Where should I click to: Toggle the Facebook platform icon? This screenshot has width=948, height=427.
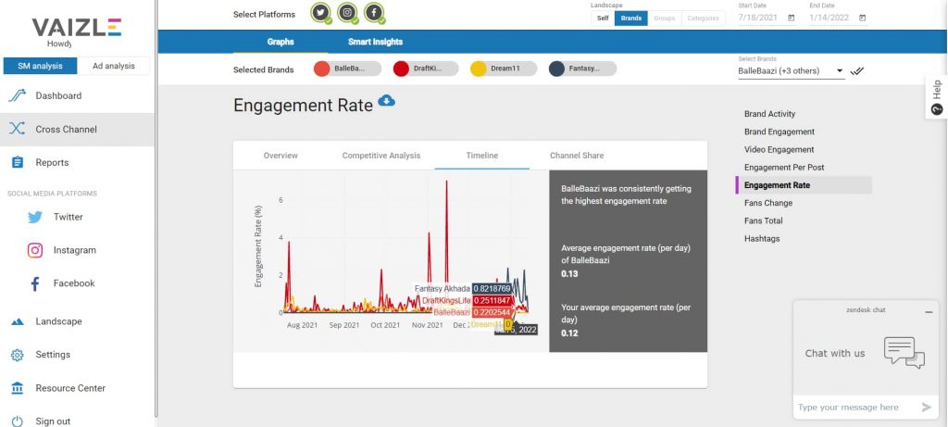[374, 12]
